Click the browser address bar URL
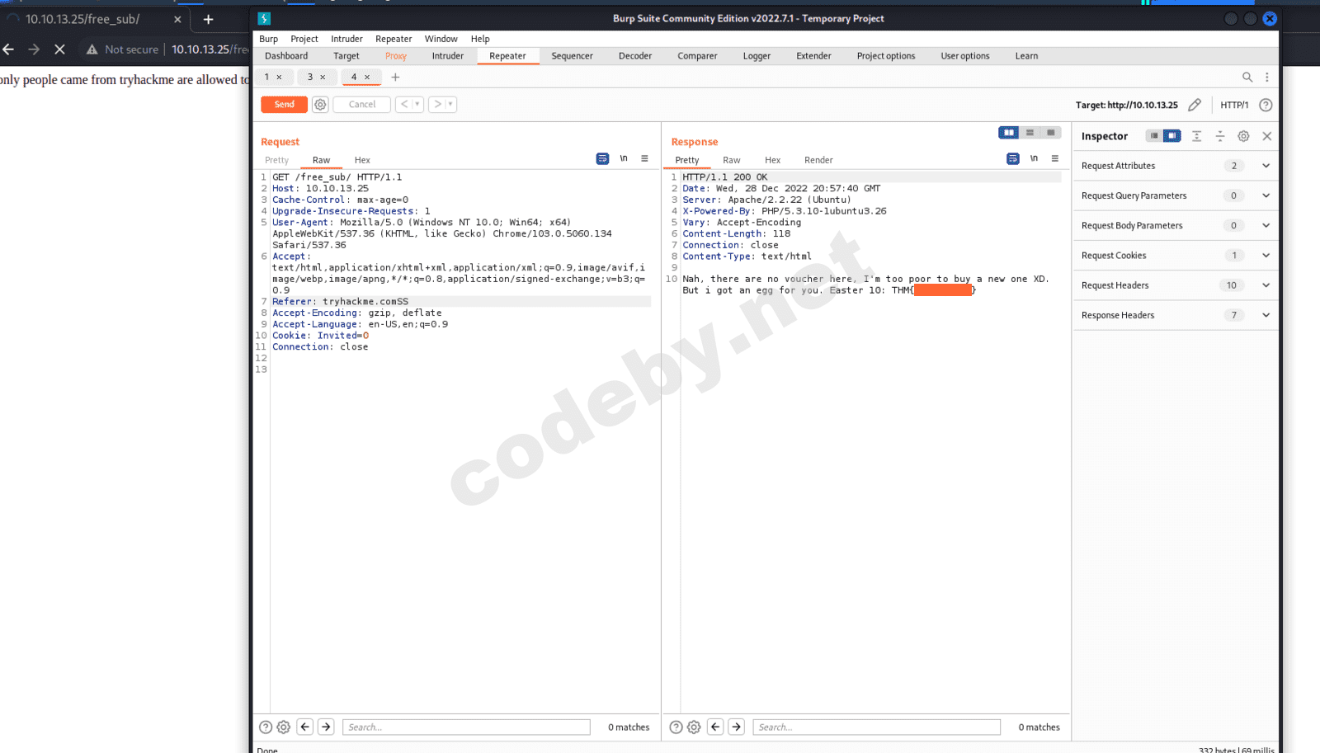The image size is (1320, 753). (x=210, y=49)
